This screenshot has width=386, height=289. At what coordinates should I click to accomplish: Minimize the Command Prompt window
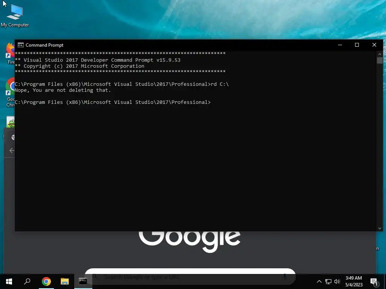(340, 45)
